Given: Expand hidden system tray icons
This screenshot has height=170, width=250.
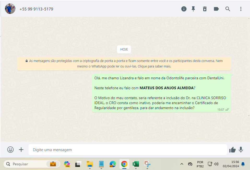Looking at the screenshot, I should point(182,164).
